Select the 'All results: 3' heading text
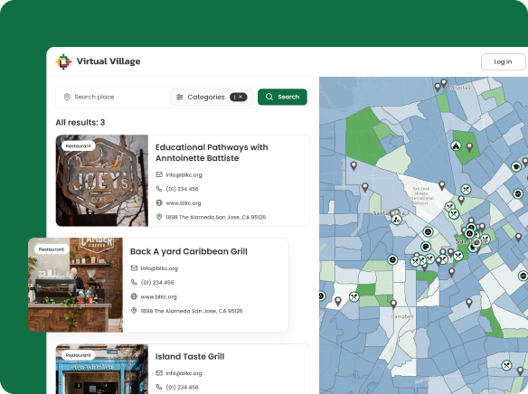This screenshot has height=394, width=528. tap(80, 123)
